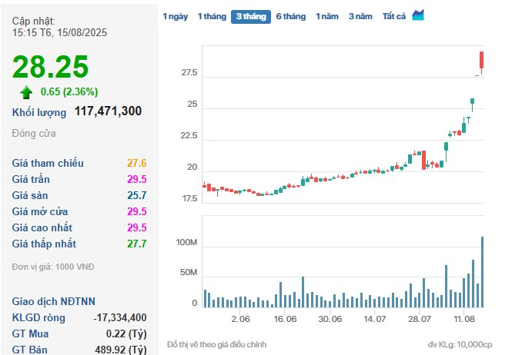
Task: Switch to the 1 tháng chart range
Action: tap(211, 16)
